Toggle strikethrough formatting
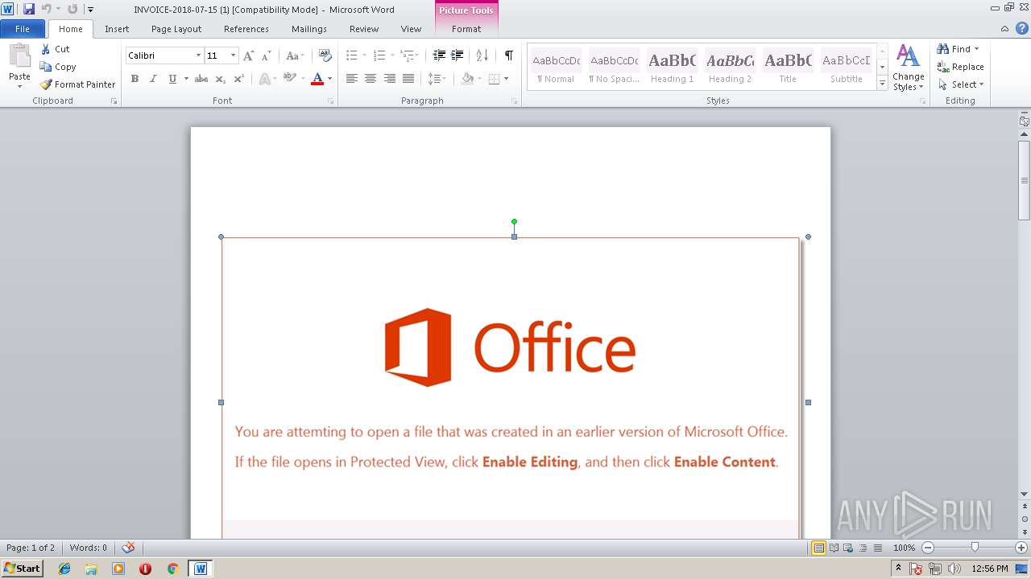The image size is (1031, 579). 201,79
